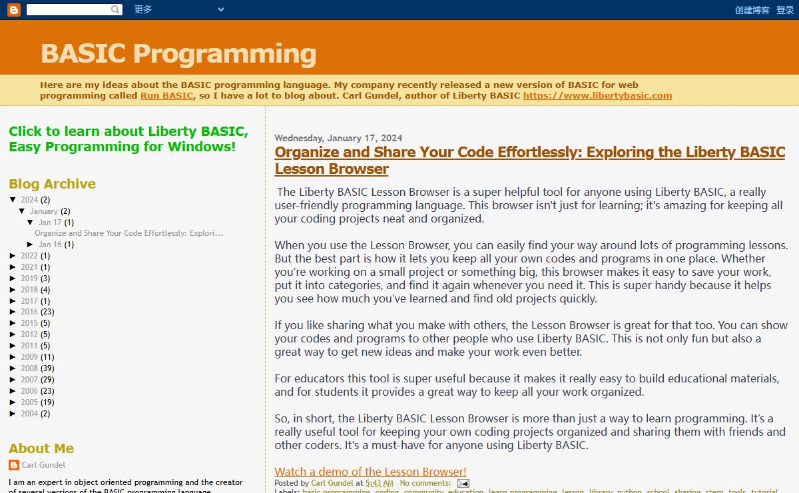Open the libertybasic.com URL link

[597, 95]
